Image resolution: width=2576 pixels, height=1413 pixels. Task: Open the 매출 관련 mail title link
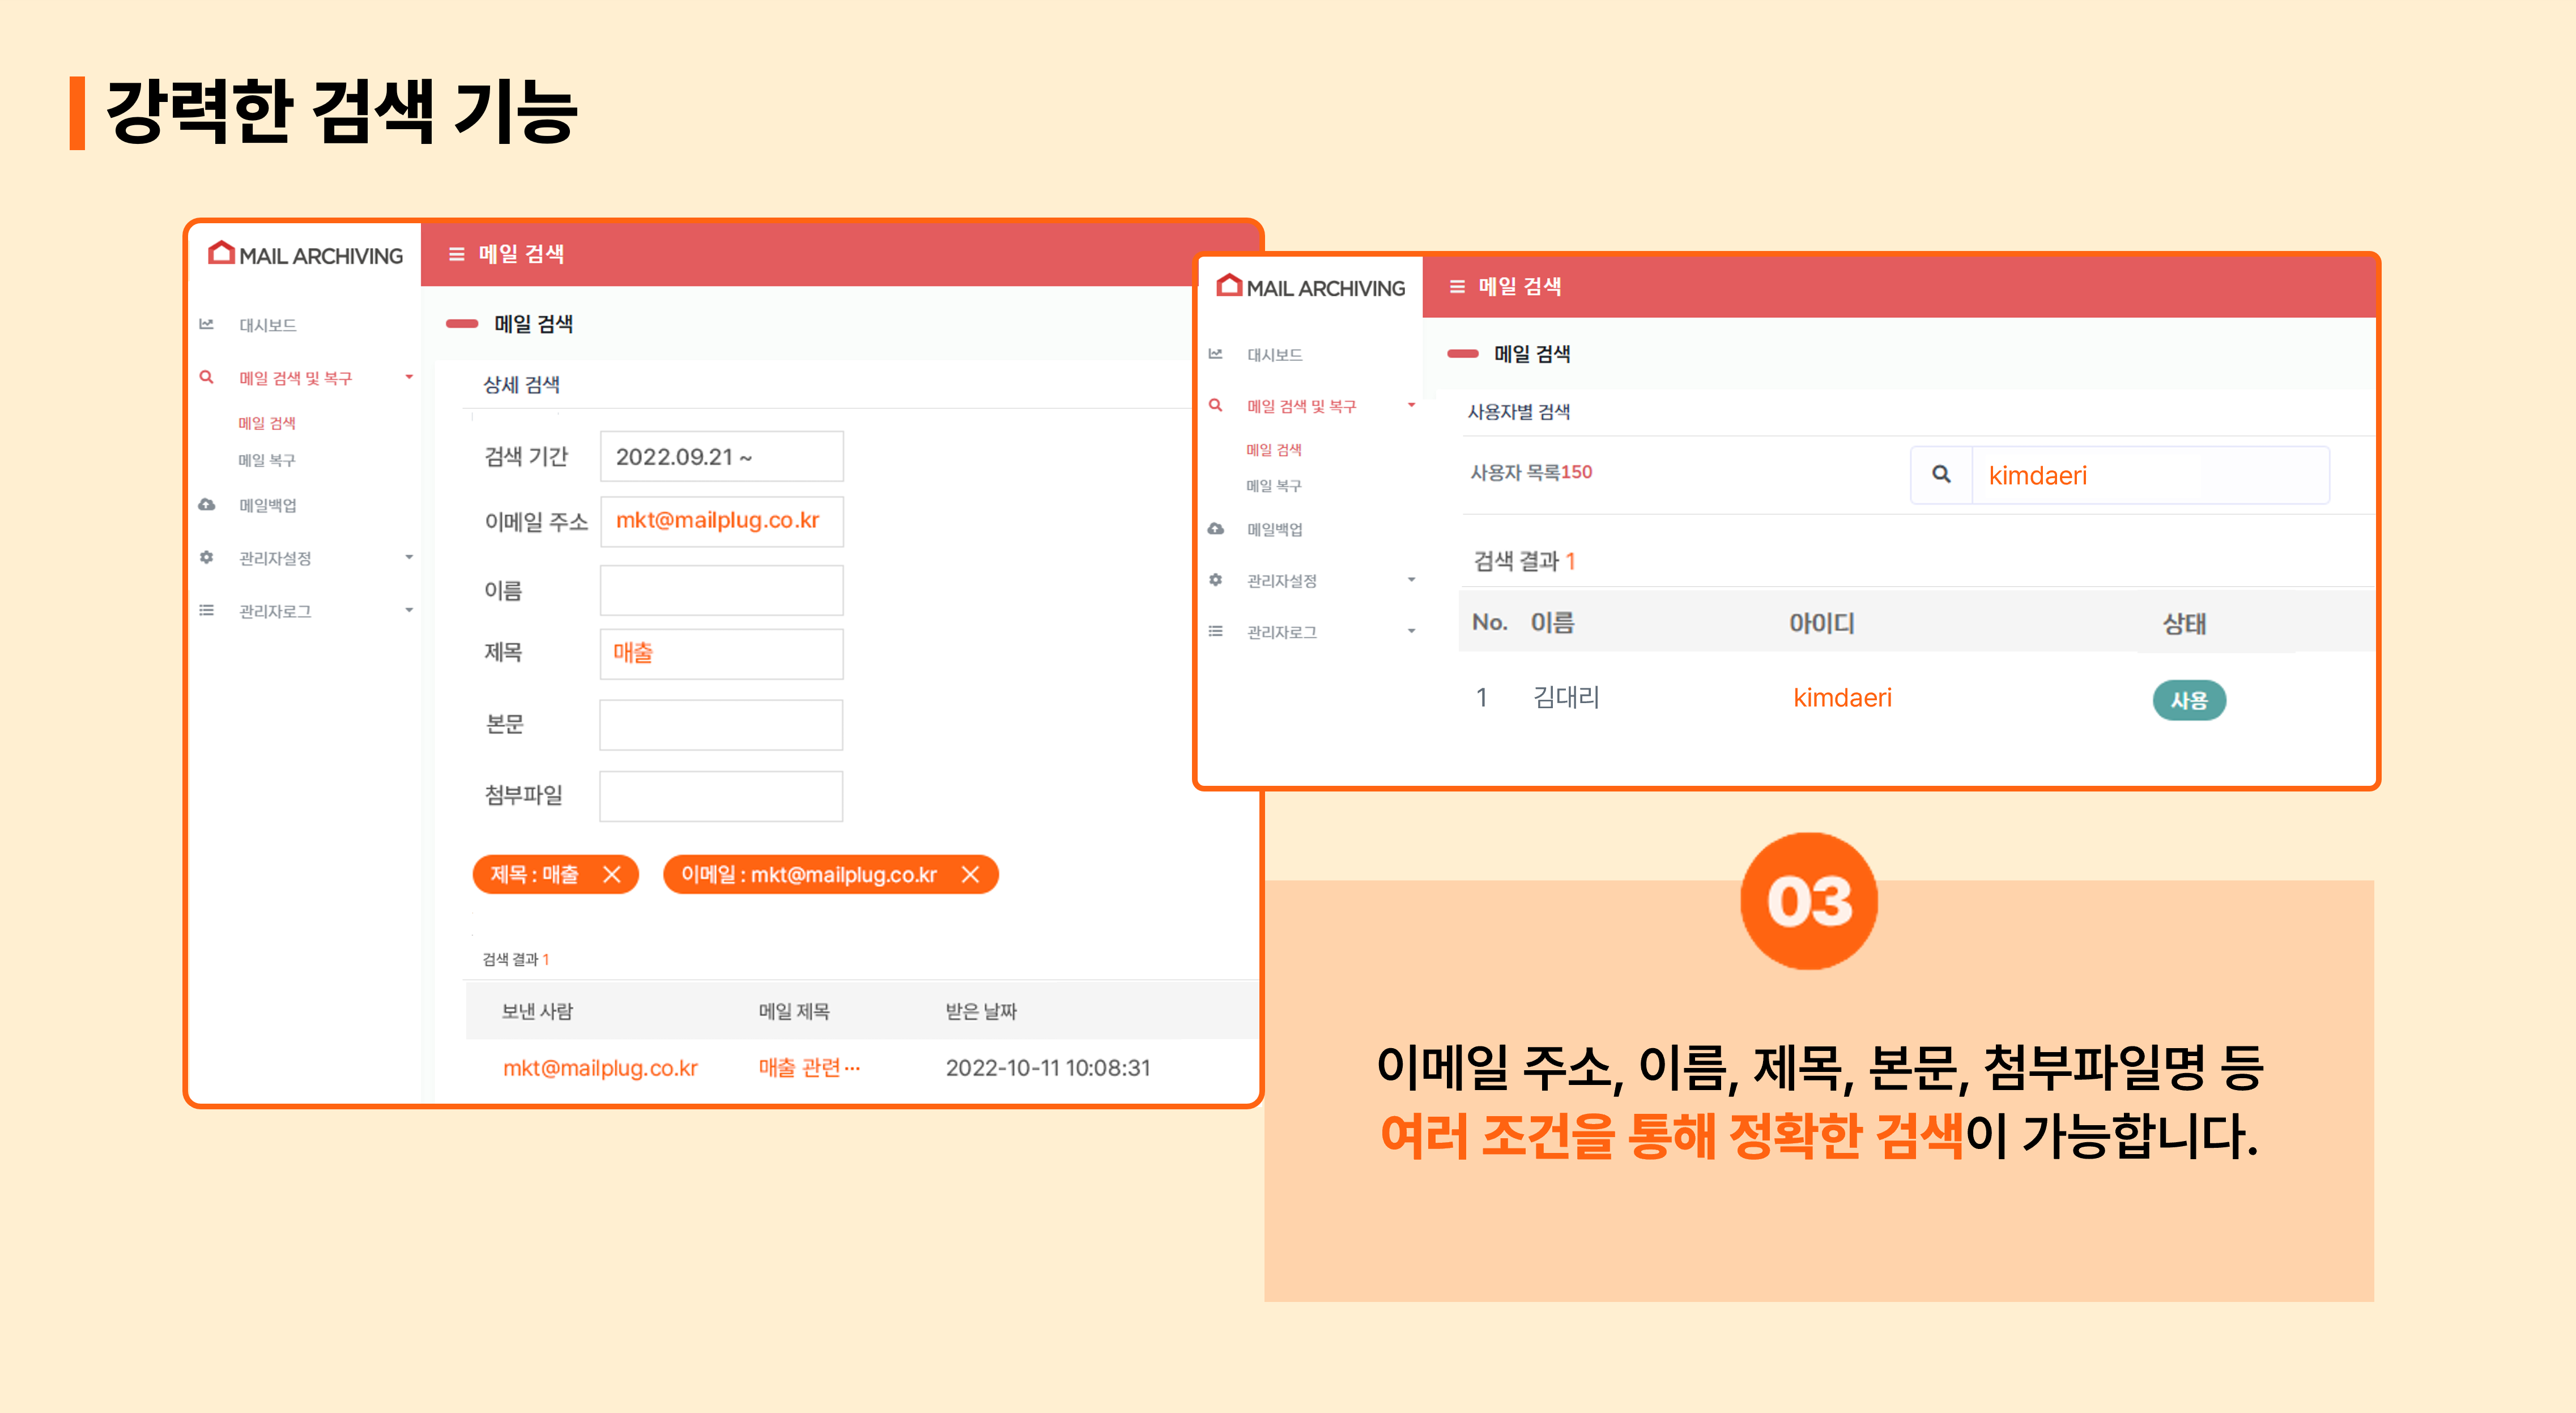click(x=808, y=1068)
